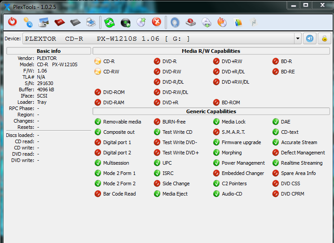Click the 'Multisession' label

tap(116, 163)
